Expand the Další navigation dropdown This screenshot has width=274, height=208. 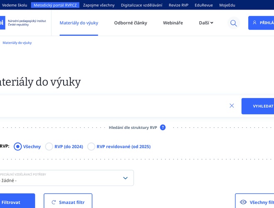(x=206, y=23)
